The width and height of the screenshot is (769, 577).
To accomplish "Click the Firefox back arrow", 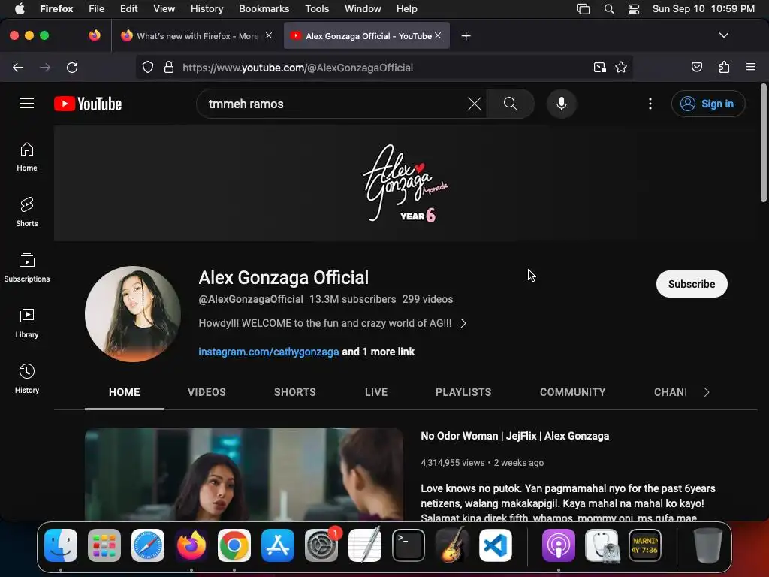I will (18, 67).
